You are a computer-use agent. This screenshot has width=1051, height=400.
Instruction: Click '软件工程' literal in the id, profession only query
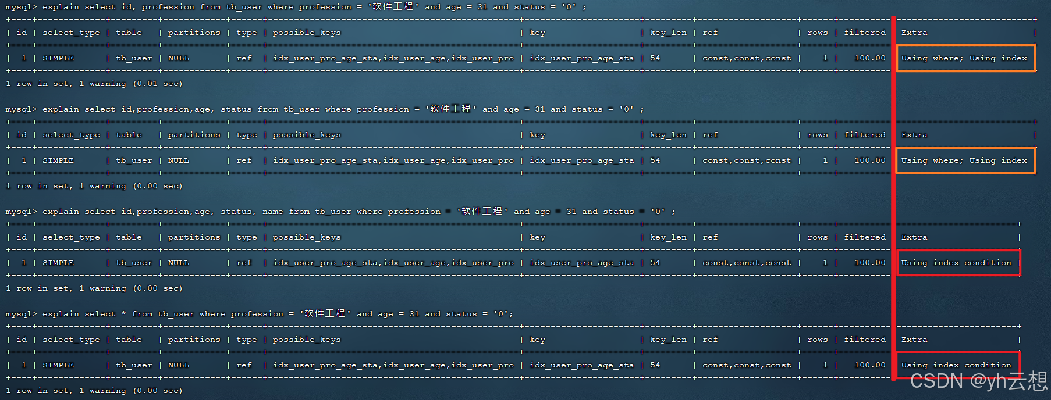point(393,6)
